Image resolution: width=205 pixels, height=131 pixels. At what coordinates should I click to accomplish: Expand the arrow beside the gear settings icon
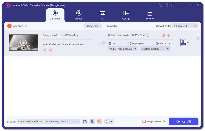tap(111, 121)
